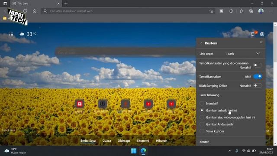Screen dimensions: 277x156
Task: Open the apps grid launcher
Action: tap(11, 34)
